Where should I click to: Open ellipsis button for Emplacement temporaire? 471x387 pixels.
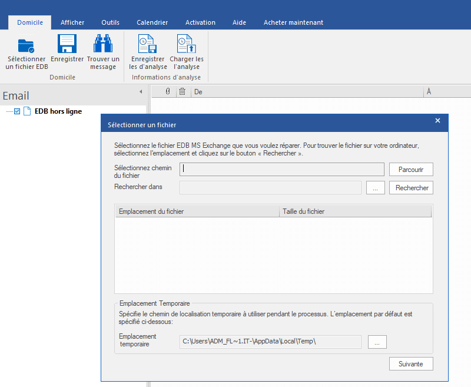pyautogui.click(x=377, y=341)
